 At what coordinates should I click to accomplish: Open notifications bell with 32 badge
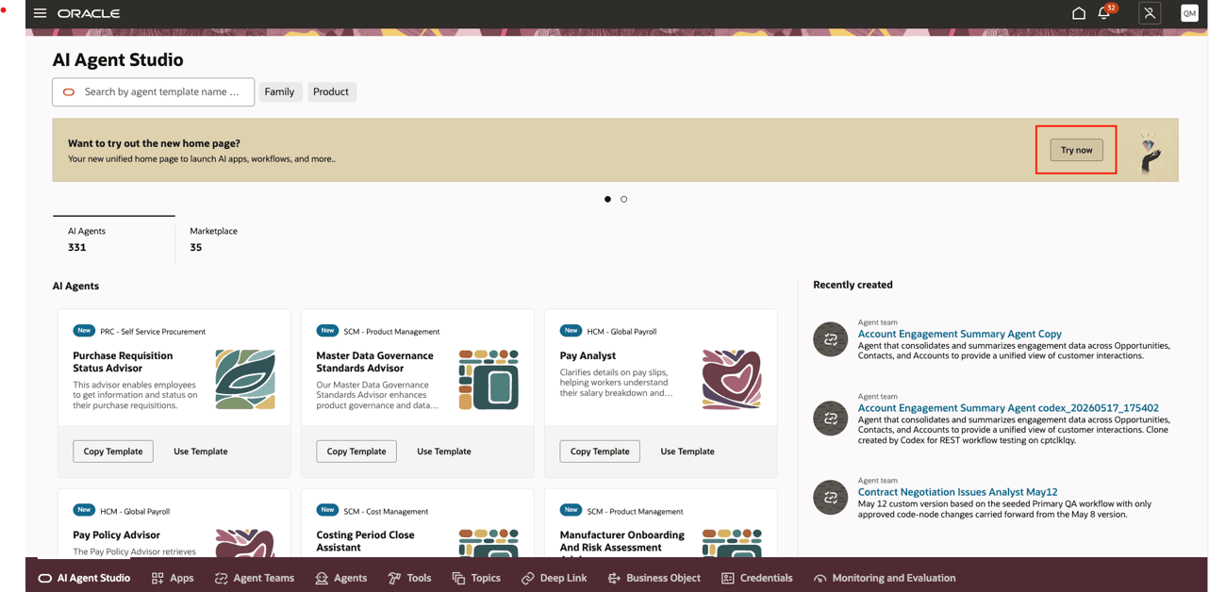click(x=1105, y=12)
